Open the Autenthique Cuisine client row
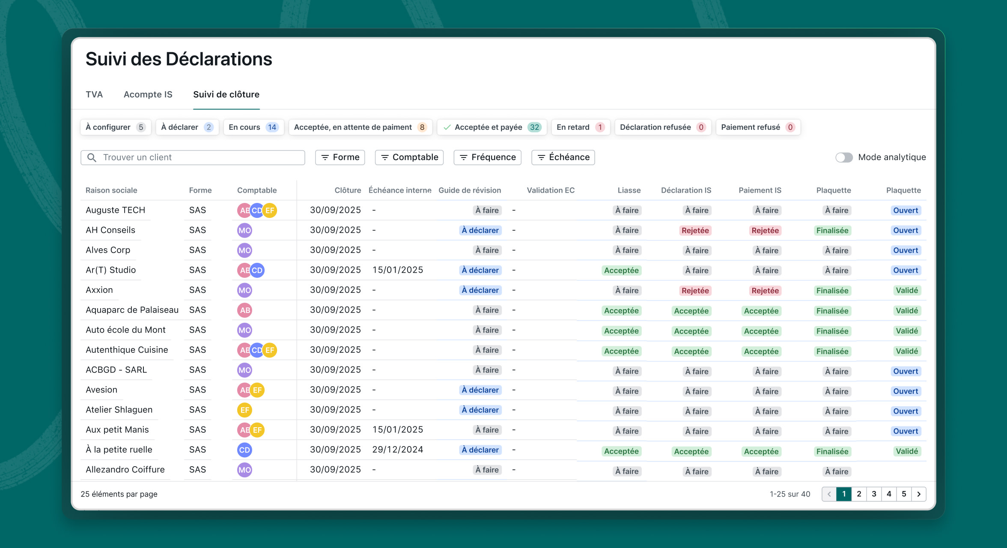1007x548 pixels. tap(503, 350)
